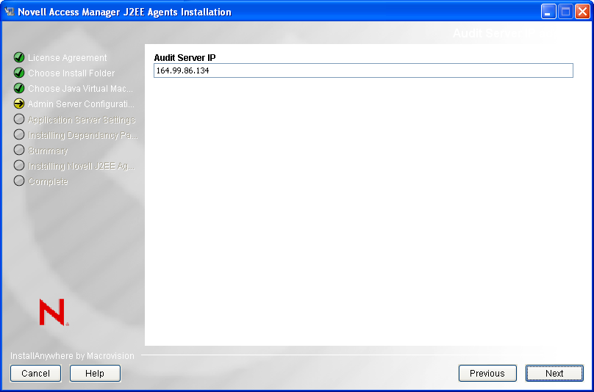594x392 pixels.
Task: Click the yellow arrow beside Admin Server Configuration
Action: (x=19, y=104)
